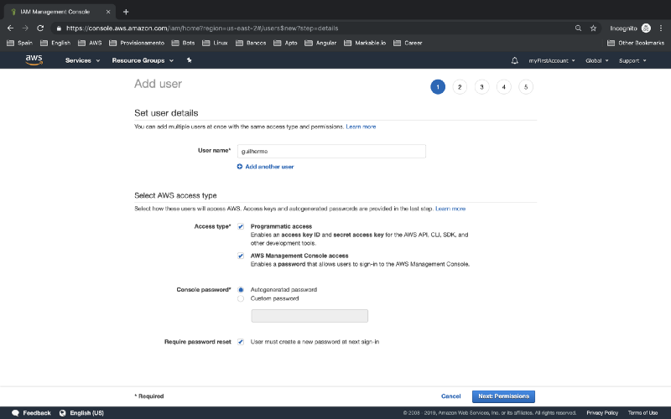
Task: Click the browser forward arrow
Action: pos(25,28)
